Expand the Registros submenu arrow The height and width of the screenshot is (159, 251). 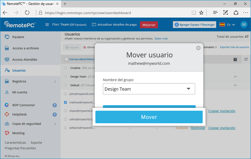[55, 82]
